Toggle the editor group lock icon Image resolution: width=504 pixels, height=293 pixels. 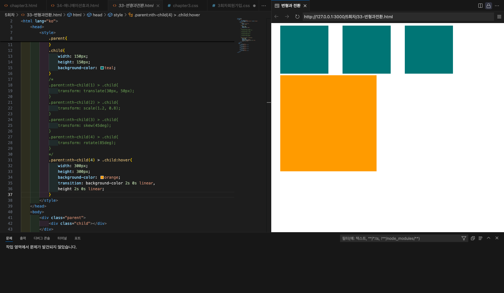[x=489, y=6]
